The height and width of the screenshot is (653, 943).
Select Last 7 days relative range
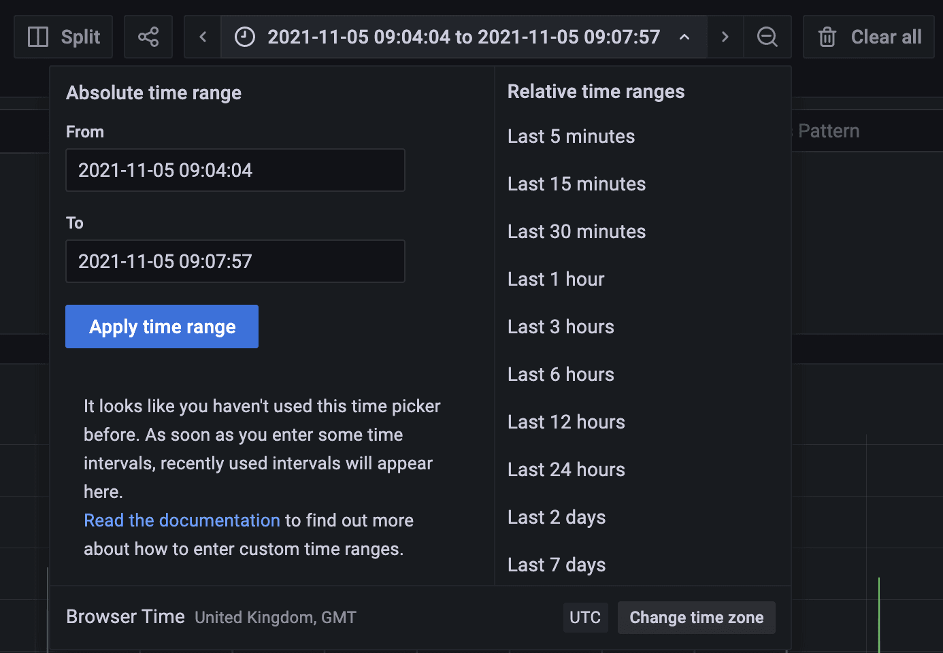[556, 565]
